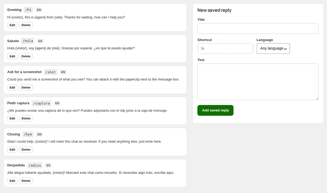Click the Title field label
This screenshot has width=327, height=193.
[201, 20]
